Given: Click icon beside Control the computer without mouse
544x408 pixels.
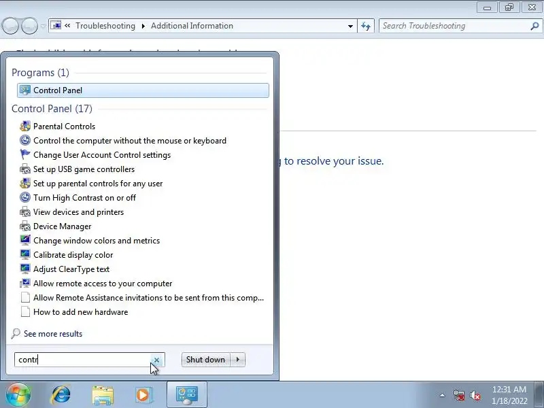Looking at the screenshot, I should click(25, 140).
